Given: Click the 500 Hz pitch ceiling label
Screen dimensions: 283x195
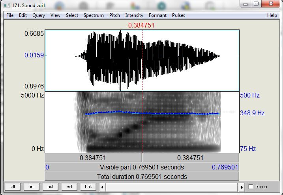Looking at the screenshot, I should point(250,95).
